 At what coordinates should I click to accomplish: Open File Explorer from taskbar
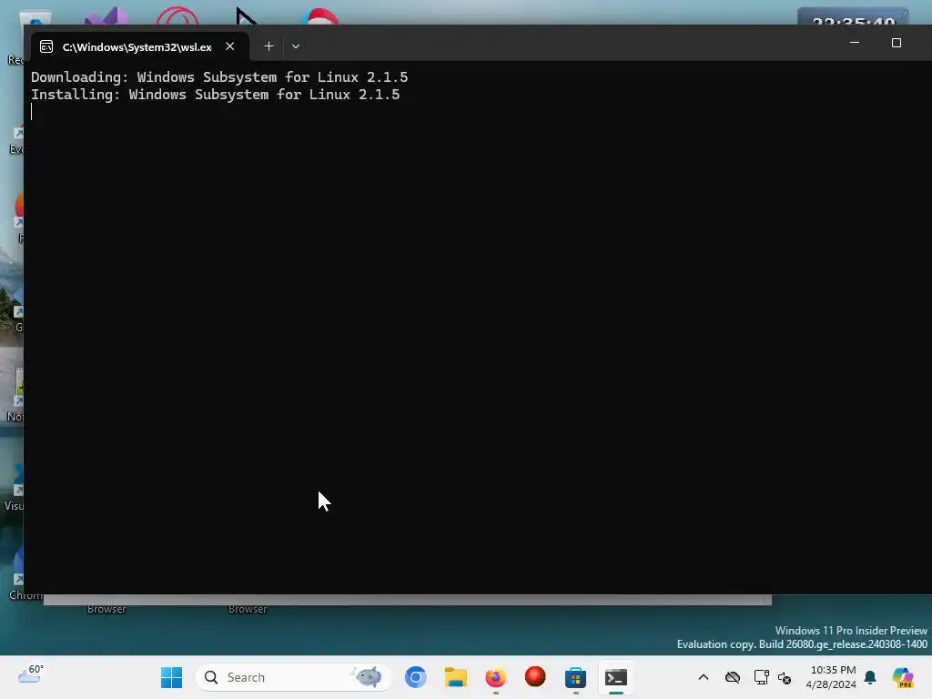pos(456,677)
